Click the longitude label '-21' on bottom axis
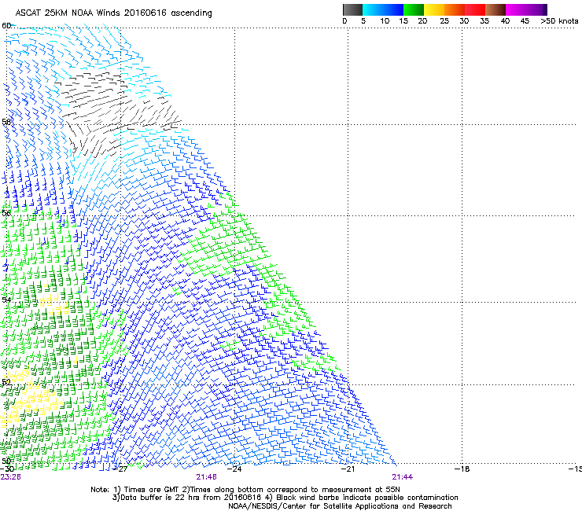The width and height of the screenshot is (582, 511). click(x=348, y=469)
